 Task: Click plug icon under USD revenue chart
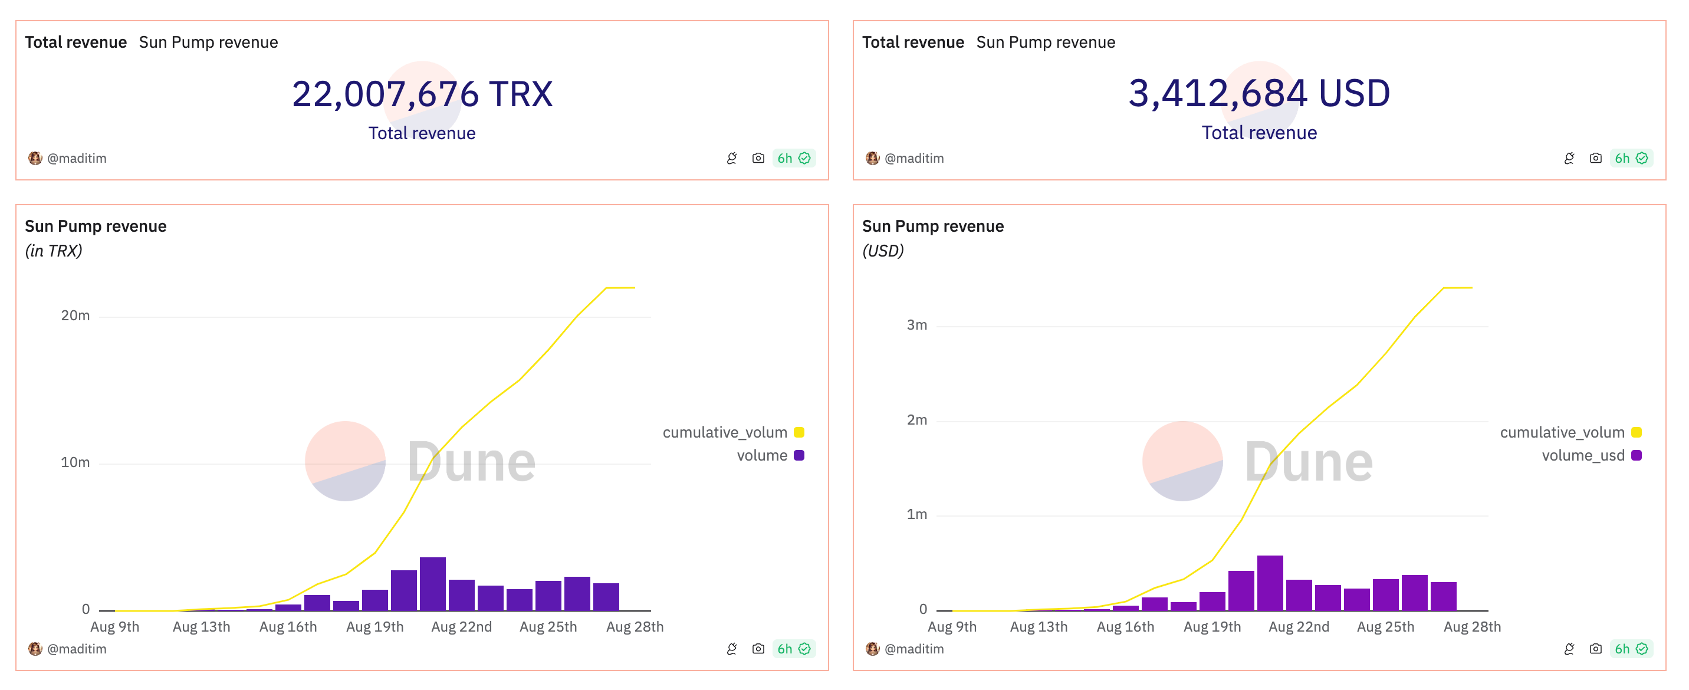point(1569,649)
